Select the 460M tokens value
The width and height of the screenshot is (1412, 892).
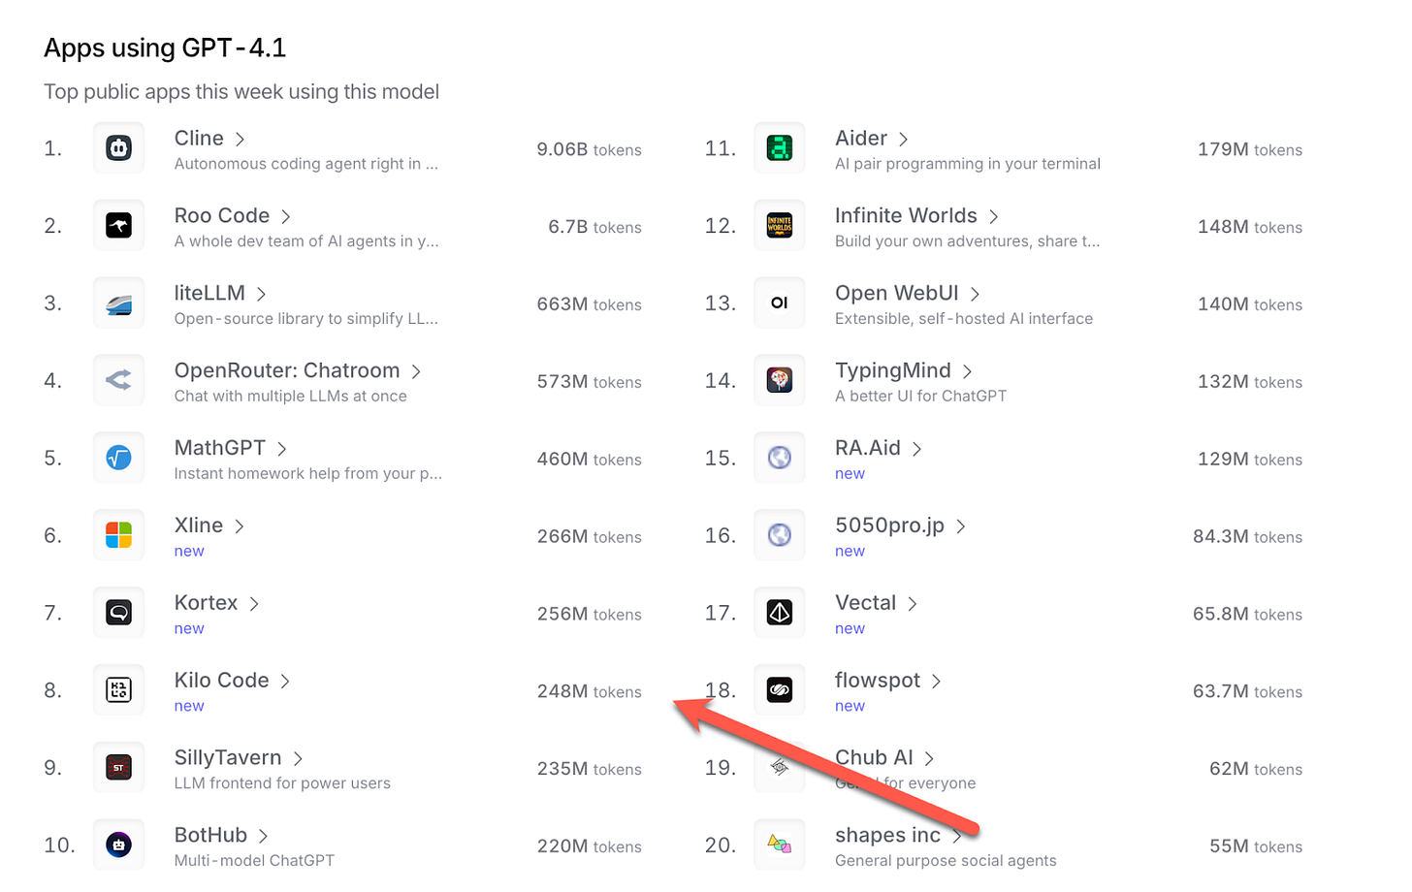click(x=590, y=460)
